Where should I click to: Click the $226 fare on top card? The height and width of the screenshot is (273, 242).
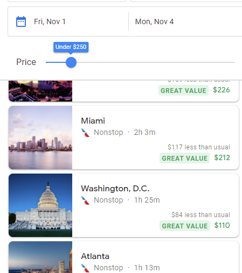tap(222, 90)
